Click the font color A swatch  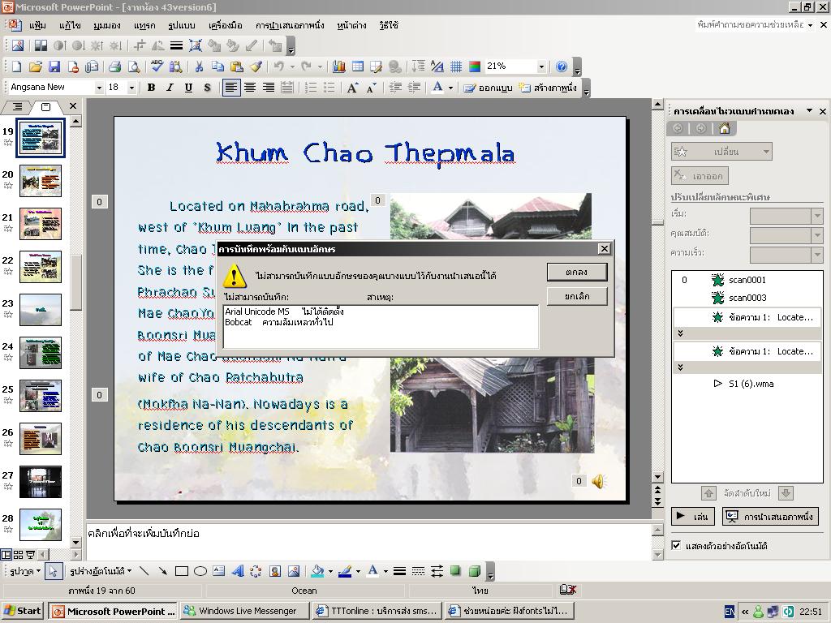(x=437, y=88)
